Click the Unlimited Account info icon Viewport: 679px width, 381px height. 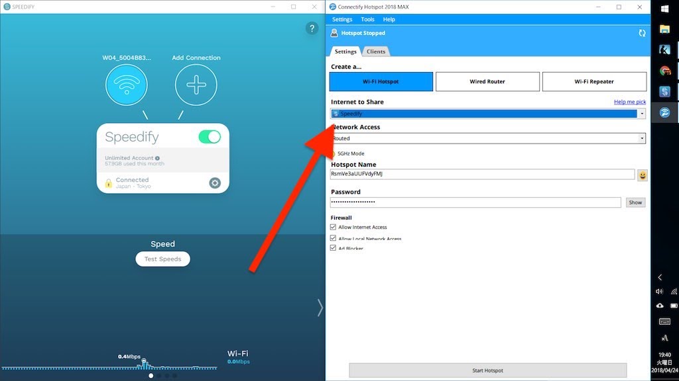tap(157, 158)
